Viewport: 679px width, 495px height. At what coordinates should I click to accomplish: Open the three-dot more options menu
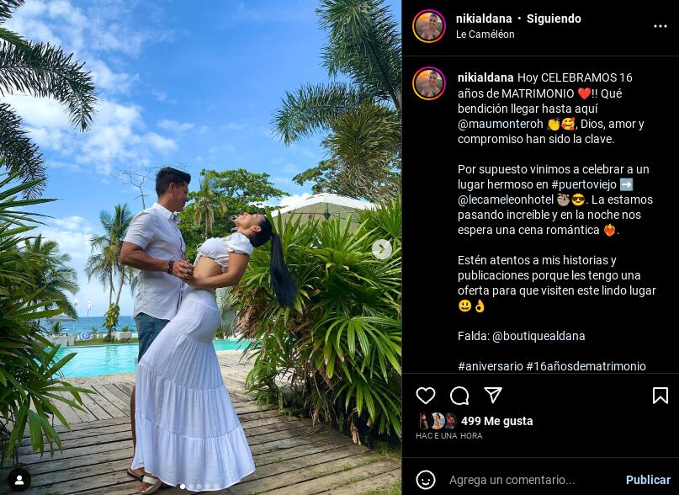660,26
